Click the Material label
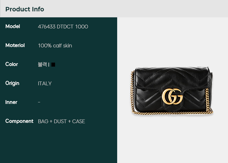 [15, 45]
